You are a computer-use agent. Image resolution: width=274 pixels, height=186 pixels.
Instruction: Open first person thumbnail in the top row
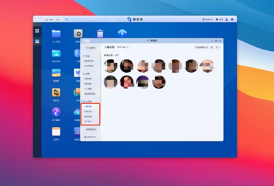pos(110,66)
